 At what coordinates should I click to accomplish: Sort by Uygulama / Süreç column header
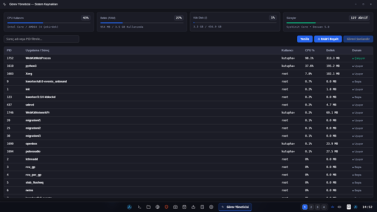(37, 50)
